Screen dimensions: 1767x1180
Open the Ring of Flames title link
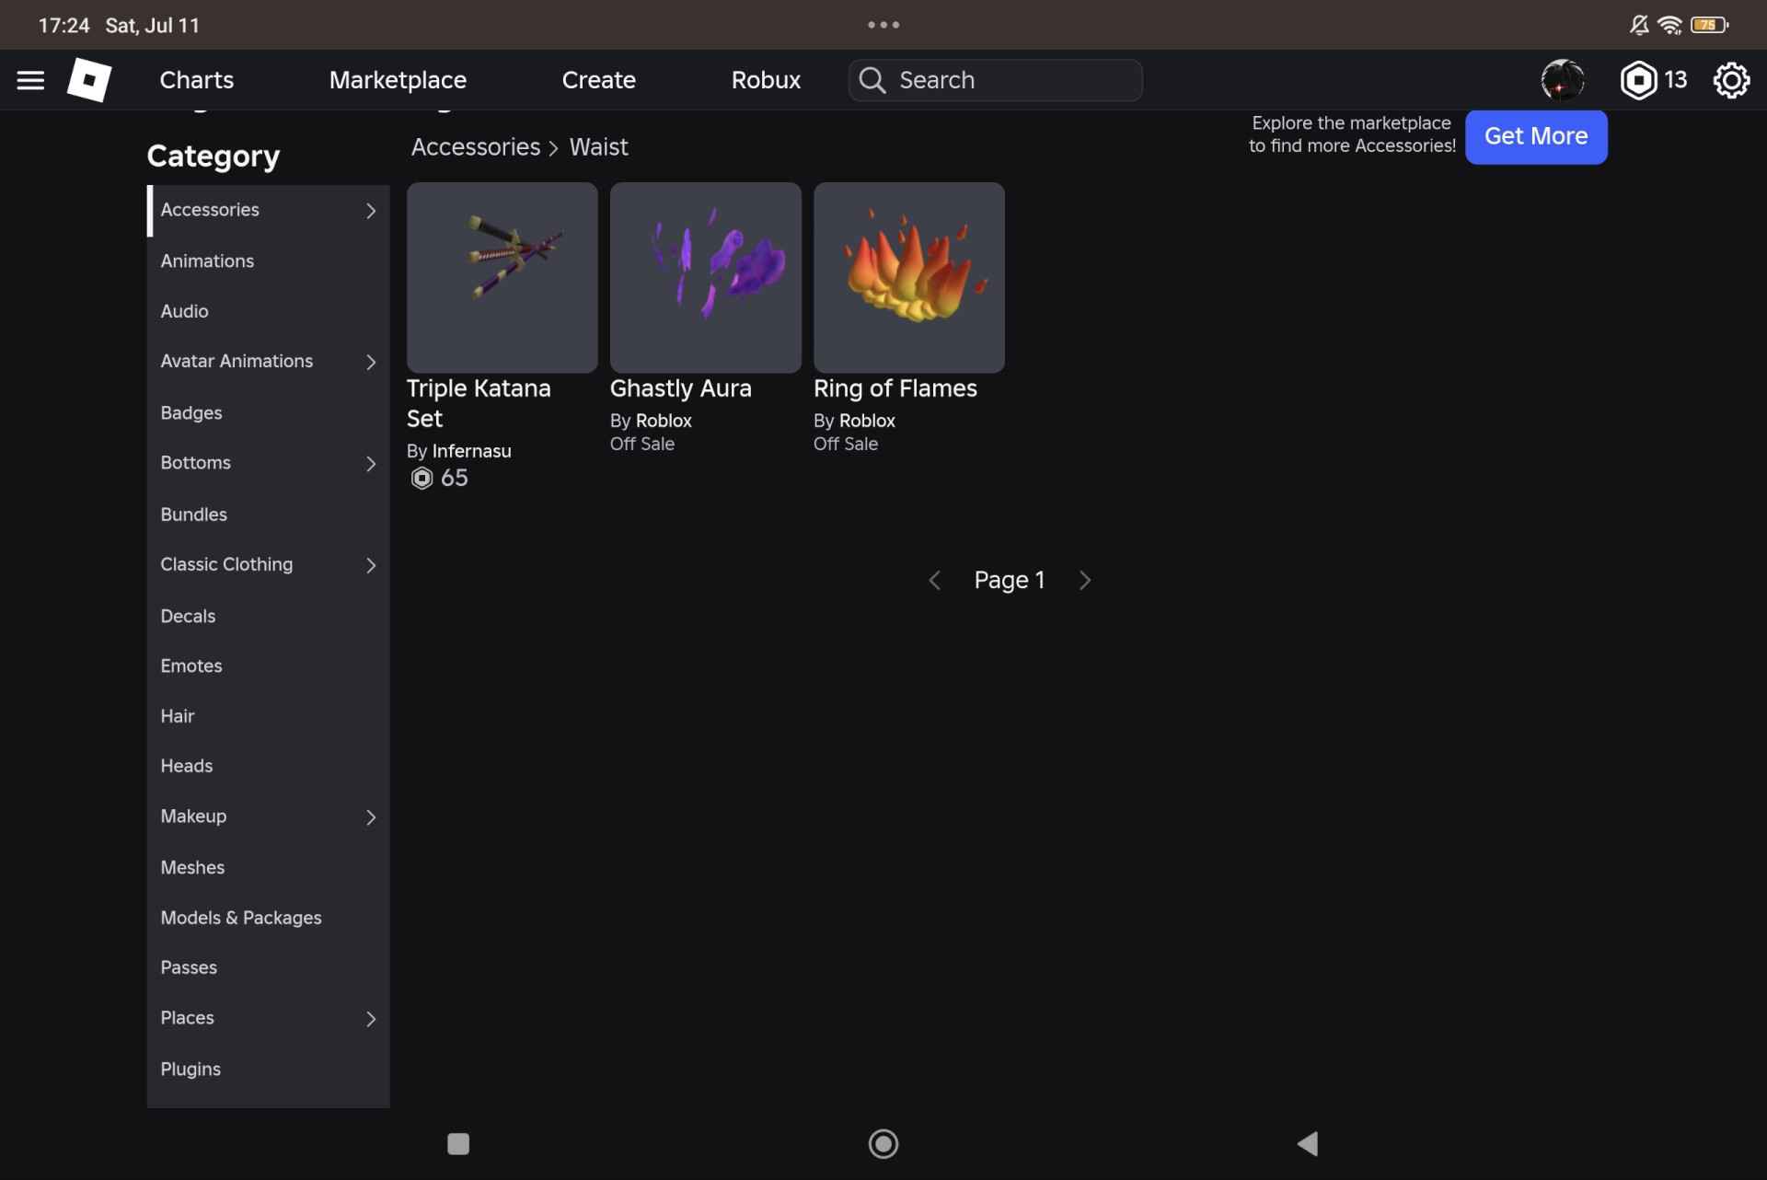(895, 388)
